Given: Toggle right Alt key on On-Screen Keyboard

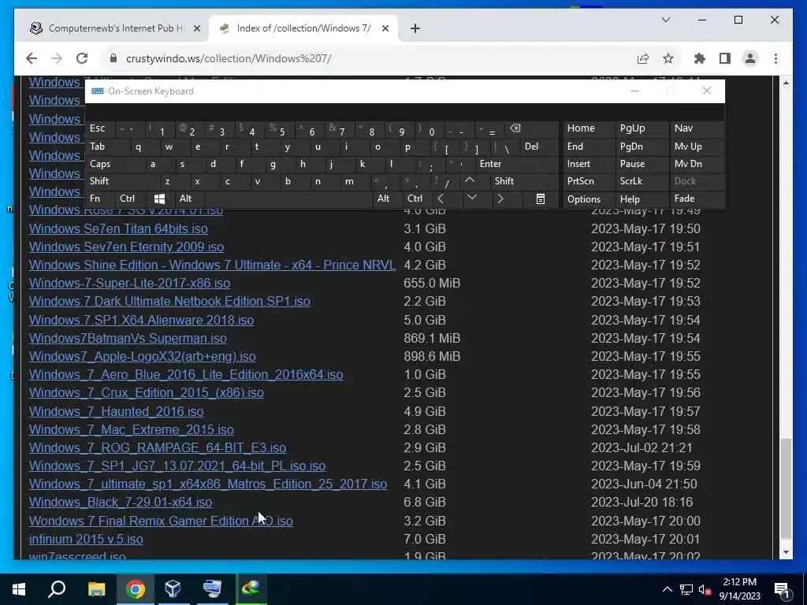Looking at the screenshot, I should [387, 199].
